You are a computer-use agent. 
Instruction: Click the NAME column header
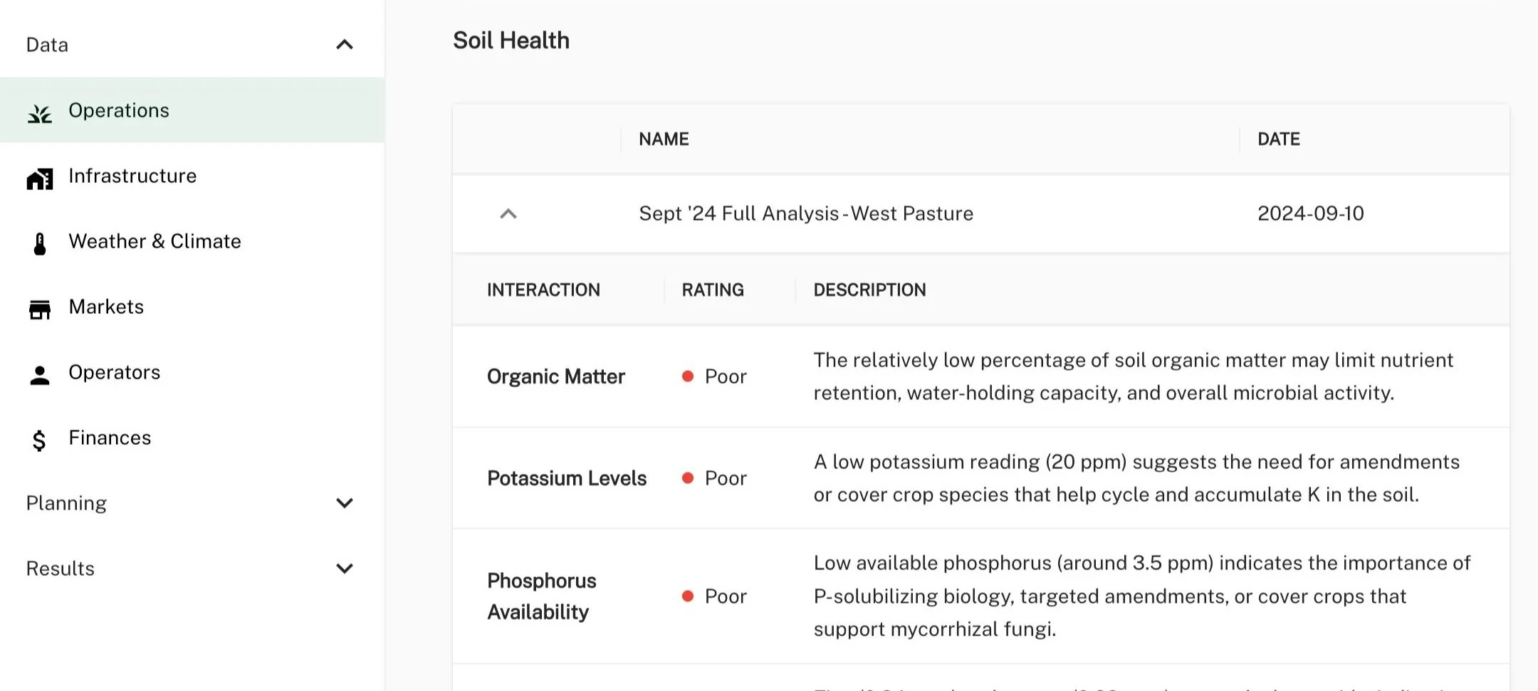[x=664, y=139]
